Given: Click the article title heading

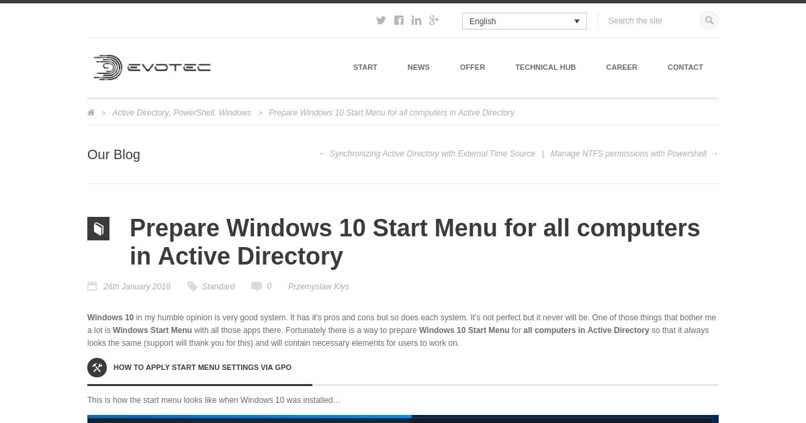Looking at the screenshot, I should tap(415, 242).
